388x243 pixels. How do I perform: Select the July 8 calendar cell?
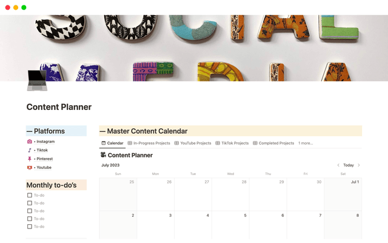[344, 228]
